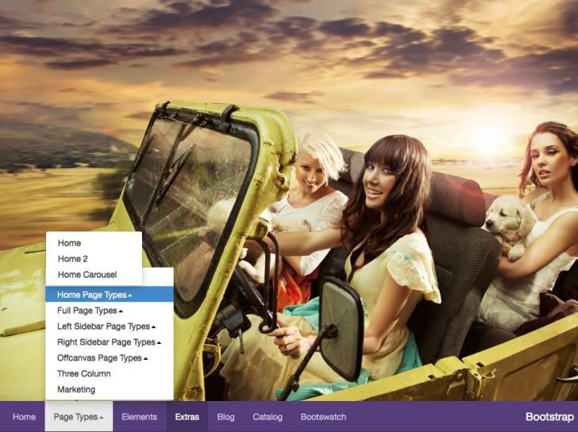Screen dimensions: 578x432
Task: Open Elements in the purple navbar
Action: 140,417
